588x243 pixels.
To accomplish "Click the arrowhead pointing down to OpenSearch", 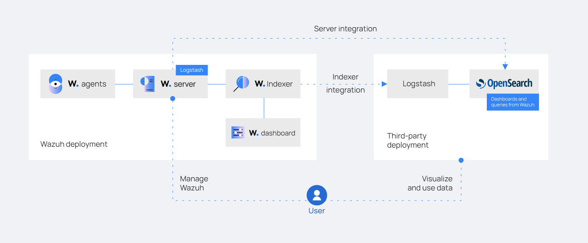I will point(505,66).
